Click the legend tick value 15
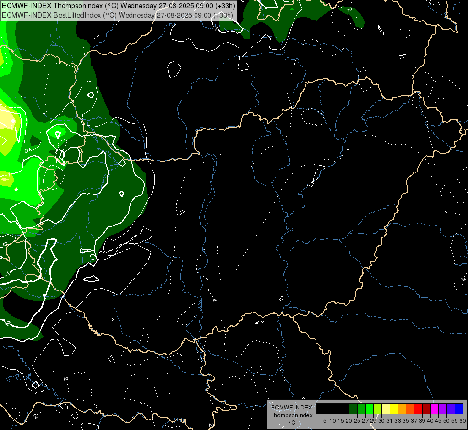The image size is (468, 430). [341, 421]
